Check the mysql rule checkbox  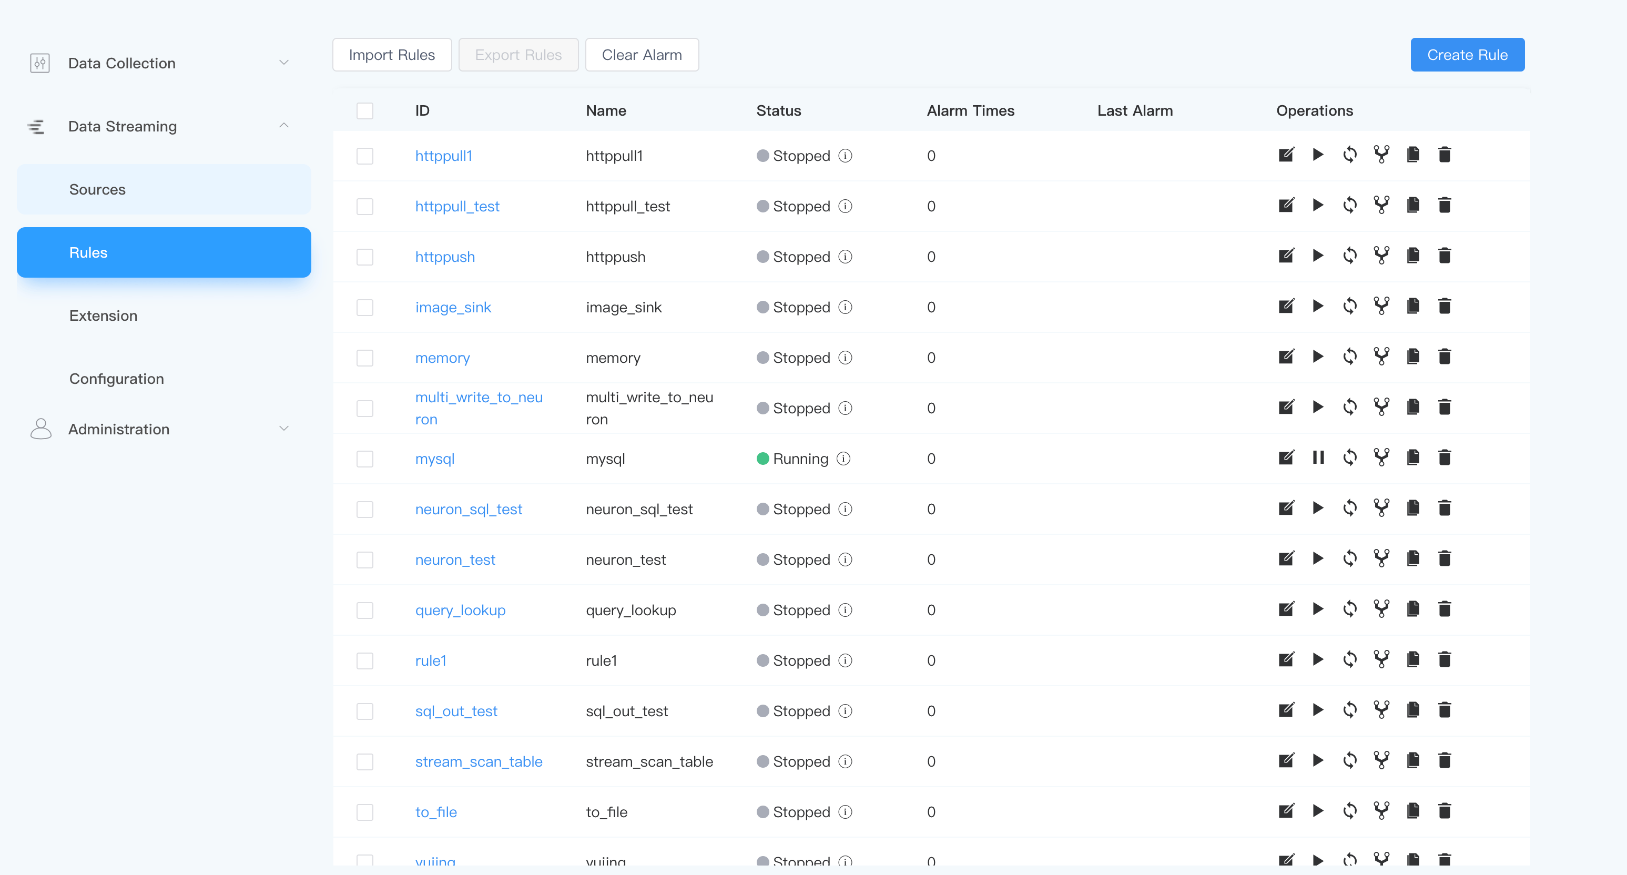(x=364, y=459)
